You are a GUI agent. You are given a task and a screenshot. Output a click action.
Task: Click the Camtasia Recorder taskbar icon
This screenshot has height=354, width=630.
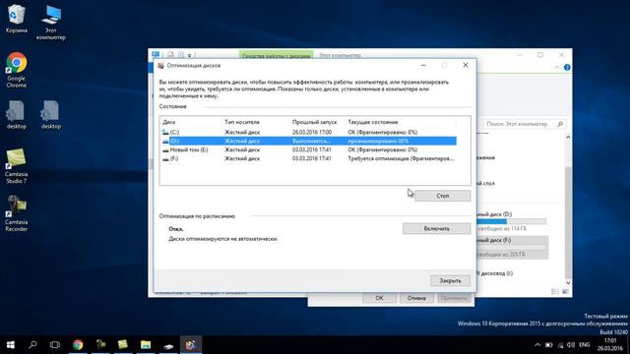click(x=100, y=345)
